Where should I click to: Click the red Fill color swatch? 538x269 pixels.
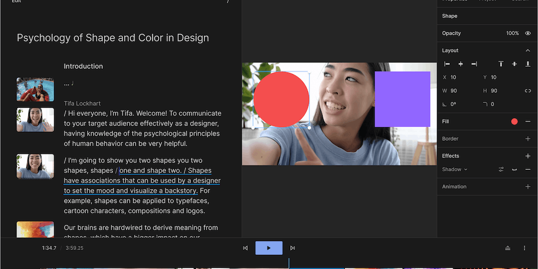pos(514,121)
